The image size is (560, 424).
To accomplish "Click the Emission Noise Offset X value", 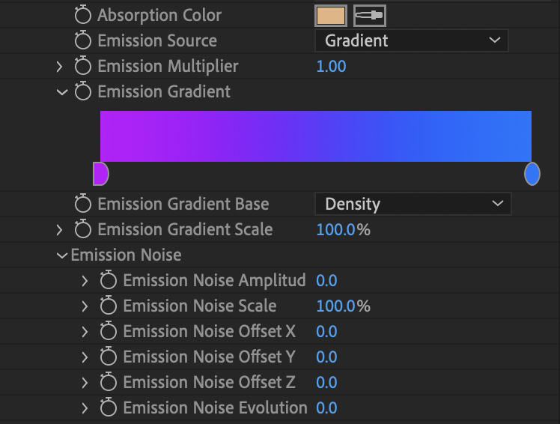I will (x=326, y=331).
